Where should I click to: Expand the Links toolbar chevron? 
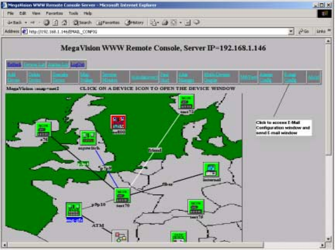click(329, 31)
